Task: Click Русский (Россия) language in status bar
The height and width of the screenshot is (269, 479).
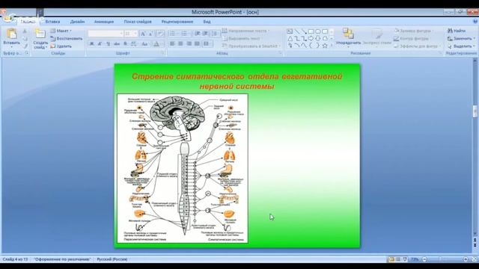Action: coord(112,259)
